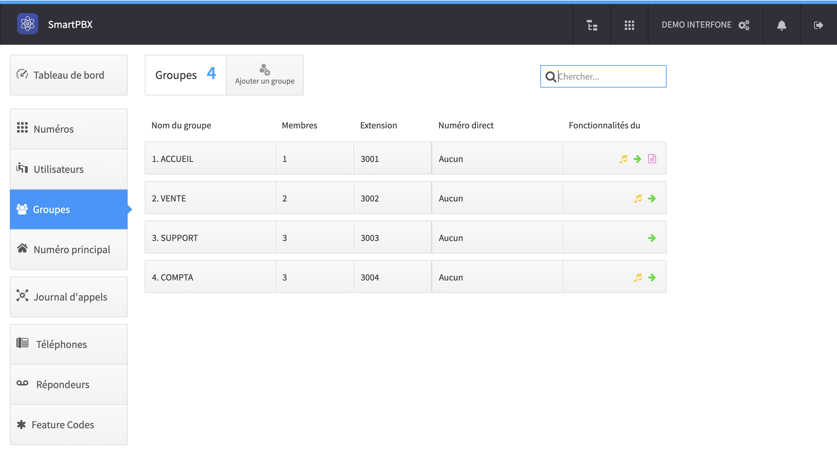Open Téléphones section
Image resolution: width=837 pixels, height=476 pixels.
(x=69, y=344)
